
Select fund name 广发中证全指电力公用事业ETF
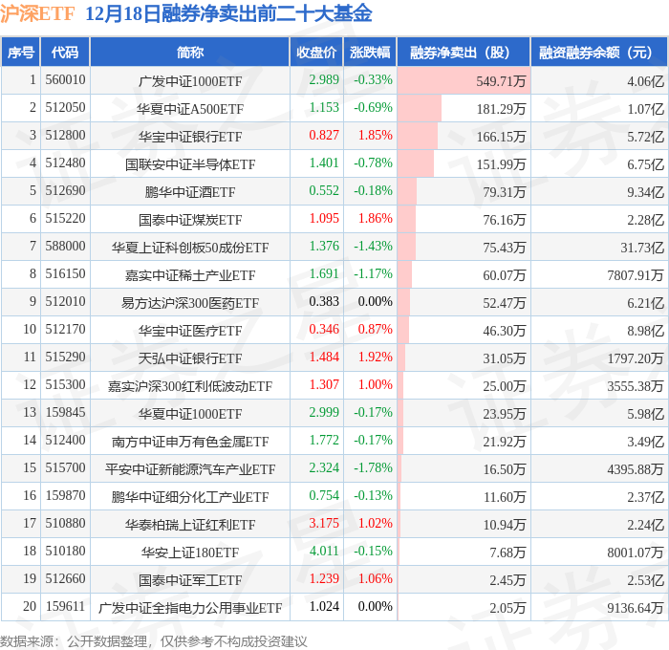click(x=190, y=608)
